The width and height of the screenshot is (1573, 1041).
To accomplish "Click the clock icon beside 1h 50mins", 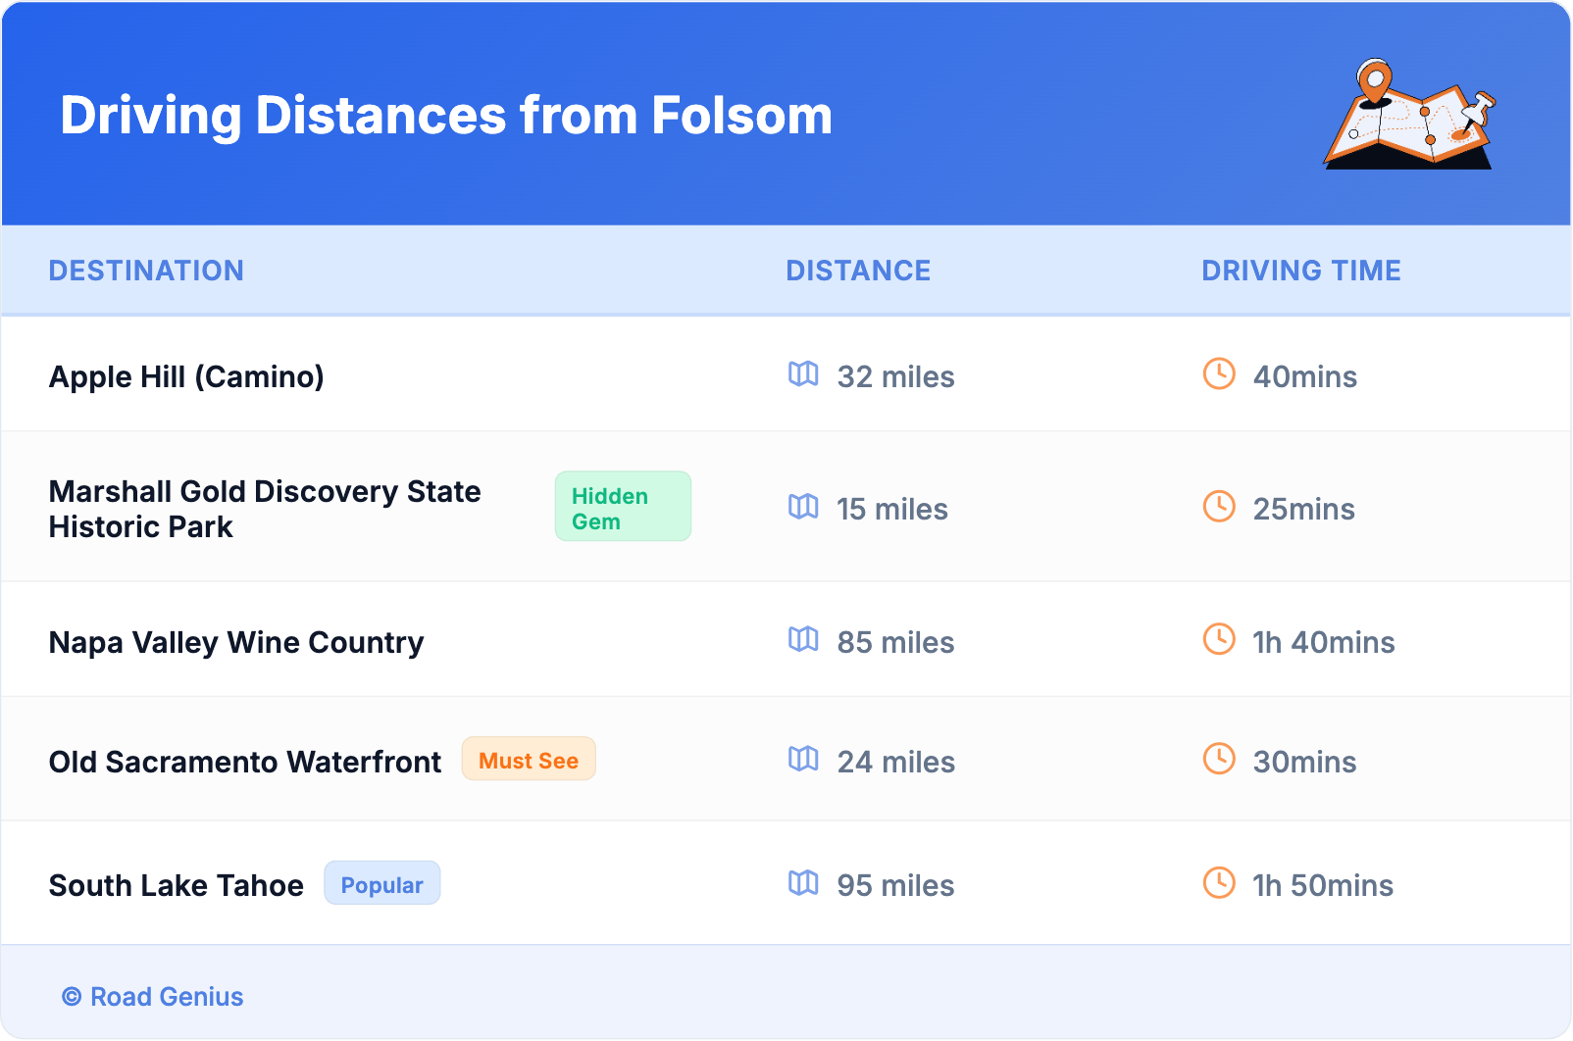I will point(1219,883).
